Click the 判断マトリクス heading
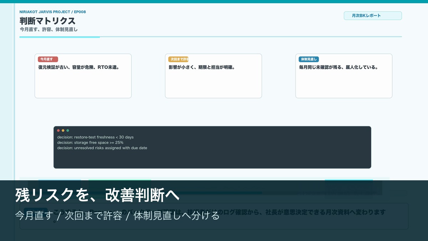428x241 pixels. [x=47, y=21]
